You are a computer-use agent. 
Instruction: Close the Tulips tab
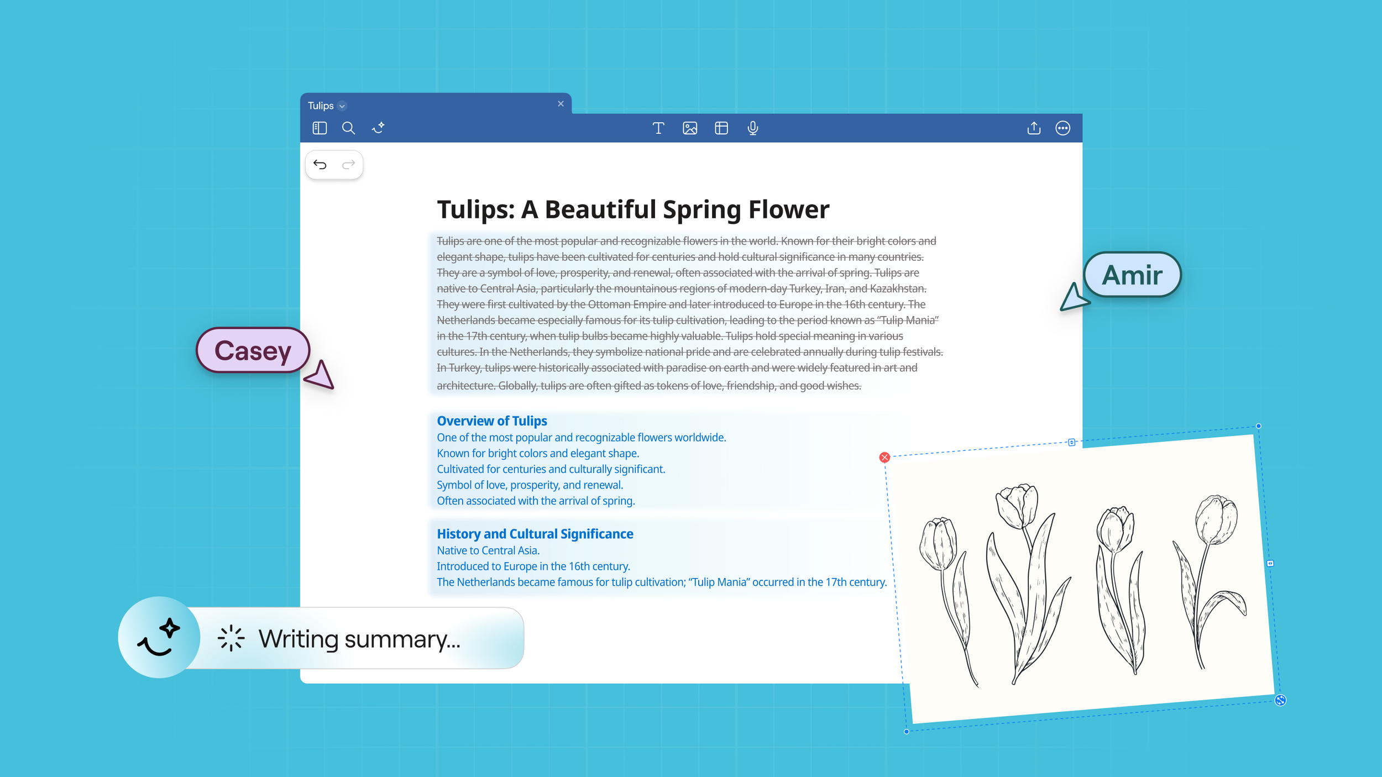561,104
